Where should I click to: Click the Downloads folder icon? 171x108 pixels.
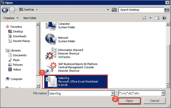click(10, 36)
